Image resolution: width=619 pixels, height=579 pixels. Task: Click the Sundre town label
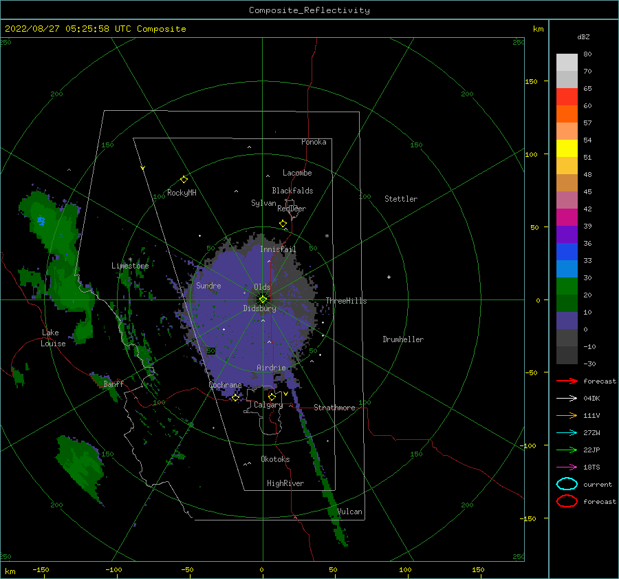pos(209,286)
